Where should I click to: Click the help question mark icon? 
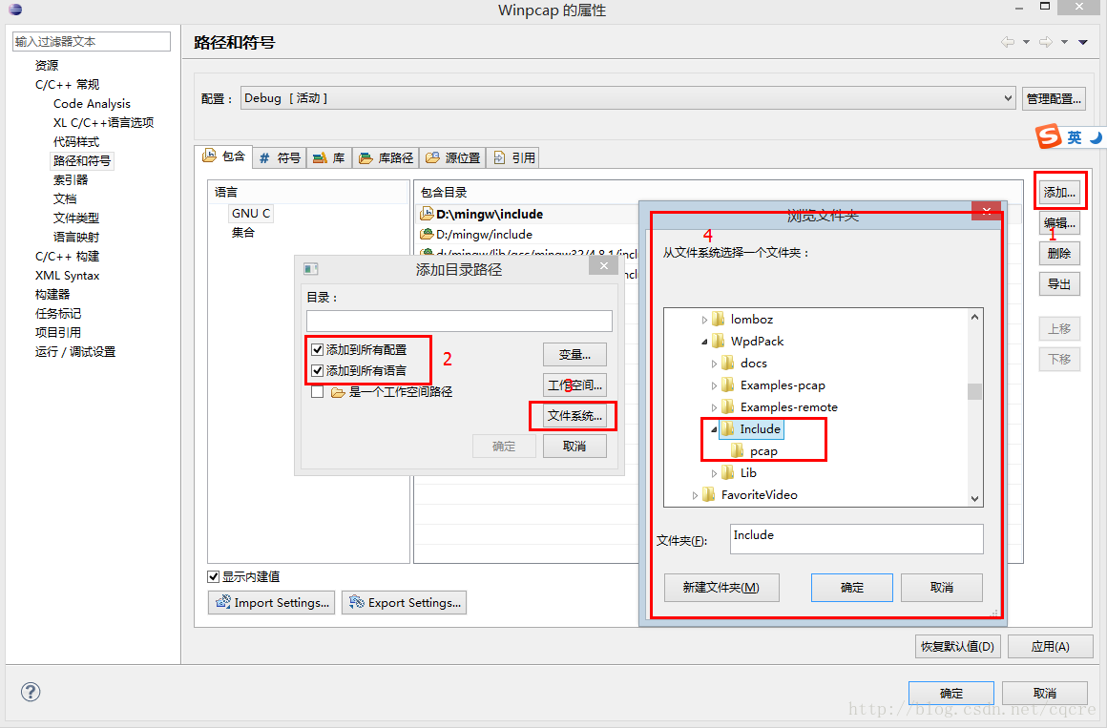[31, 692]
